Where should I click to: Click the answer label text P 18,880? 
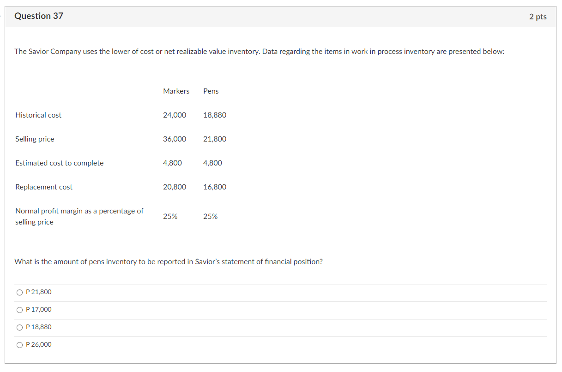pos(40,327)
